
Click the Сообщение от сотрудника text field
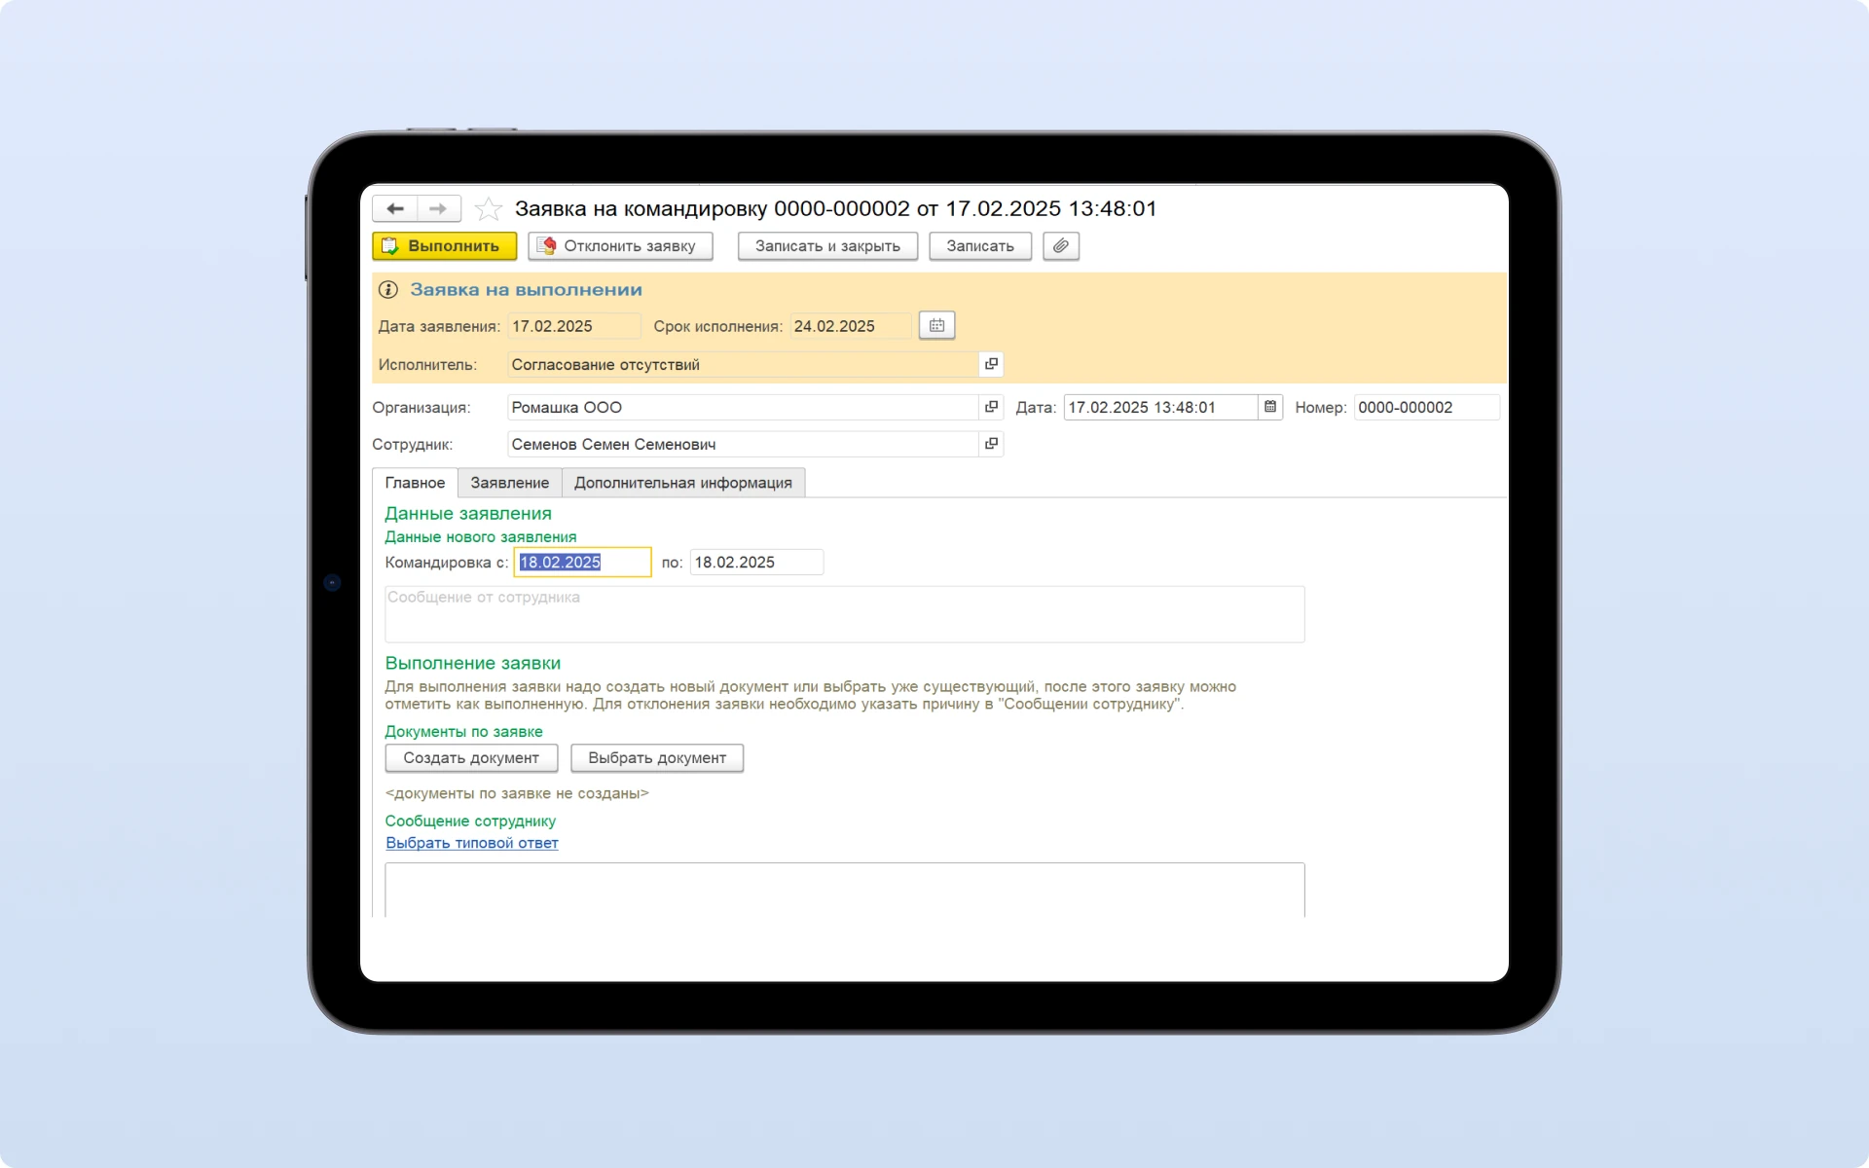(844, 614)
